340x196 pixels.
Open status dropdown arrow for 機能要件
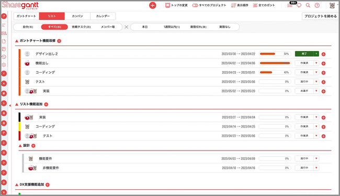click(x=316, y=158)
